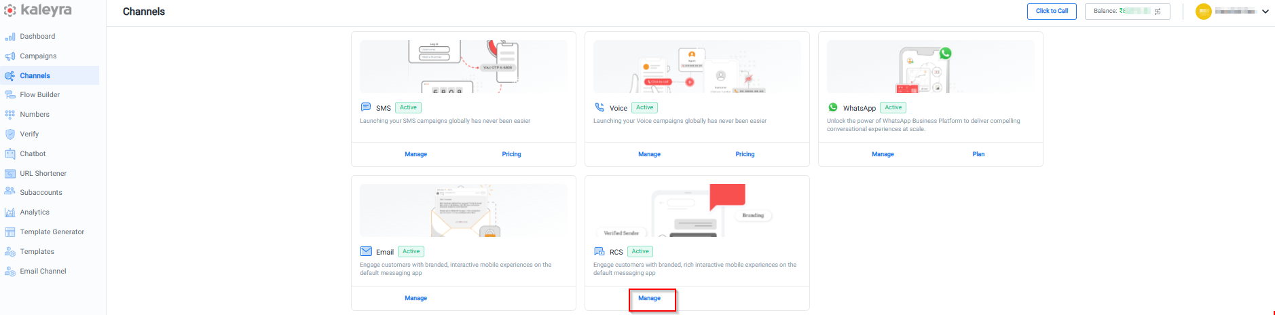The image size is (1275, 315).
Task: Click the Channels sidebar icon
Action: pos(10,76)
